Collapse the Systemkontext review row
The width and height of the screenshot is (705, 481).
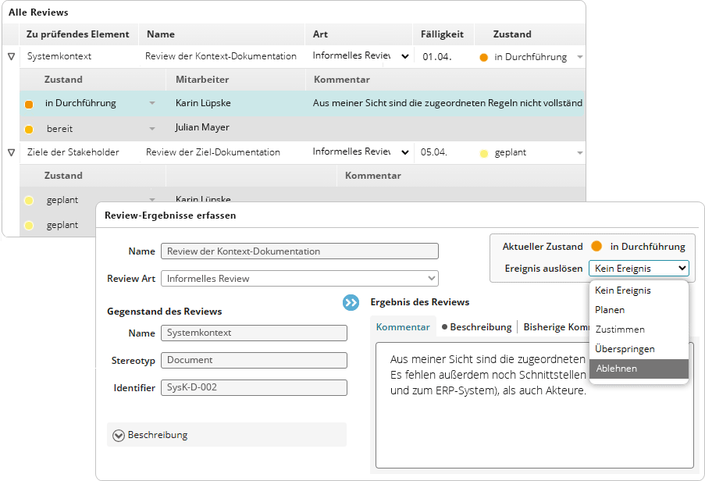tap(12, 57)
